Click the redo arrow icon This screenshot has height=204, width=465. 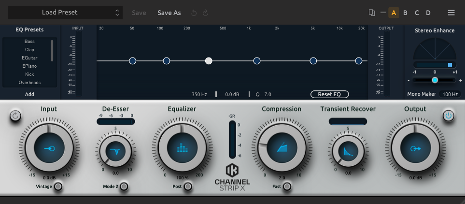point(205,13)
